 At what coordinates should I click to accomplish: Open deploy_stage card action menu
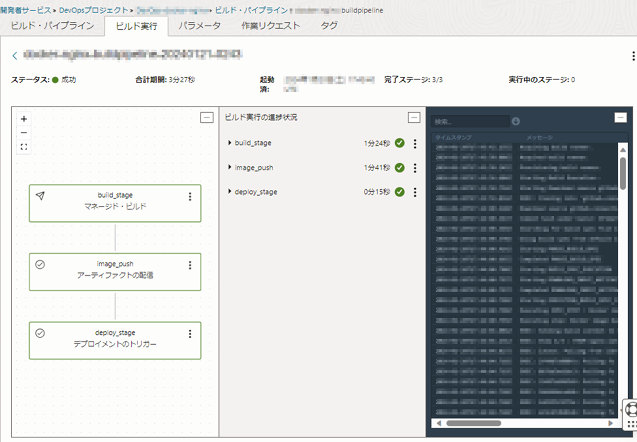point(190,334)
